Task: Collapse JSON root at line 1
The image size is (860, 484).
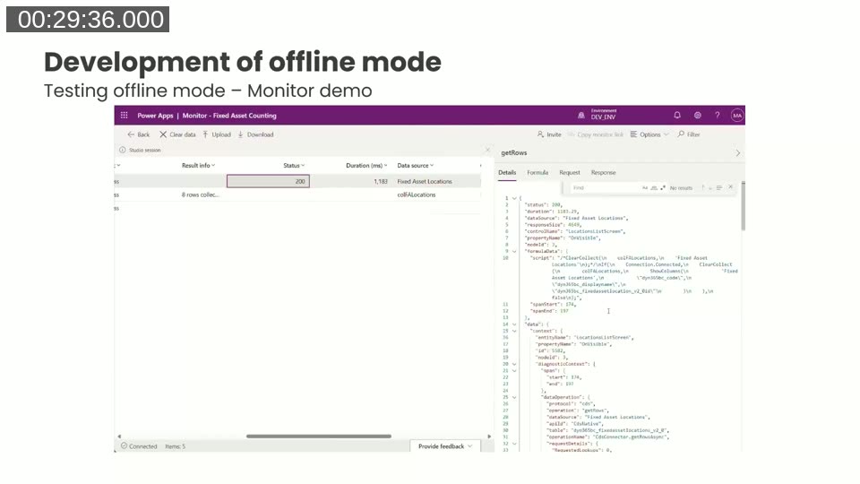Action: coord(514,198)
